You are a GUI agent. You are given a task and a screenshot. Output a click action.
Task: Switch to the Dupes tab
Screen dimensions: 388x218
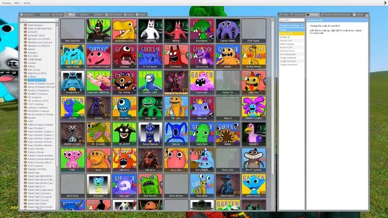129,15
